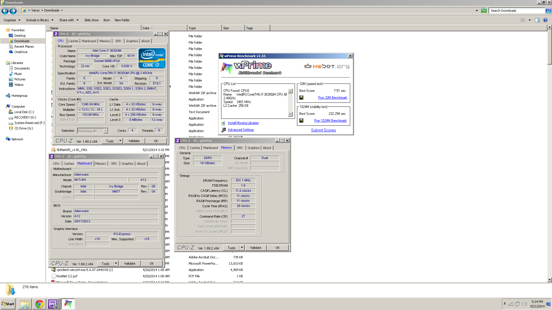Open Graphics tab in Memory CPU-Z window
This screenshot has height=310, width=552.
click(253, 148)
